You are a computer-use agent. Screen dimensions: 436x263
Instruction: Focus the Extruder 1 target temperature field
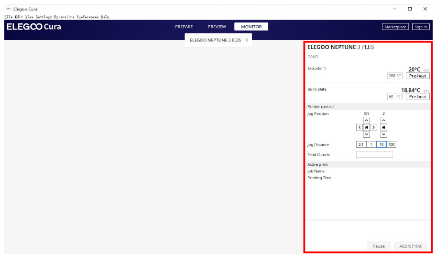click(394, 76)
